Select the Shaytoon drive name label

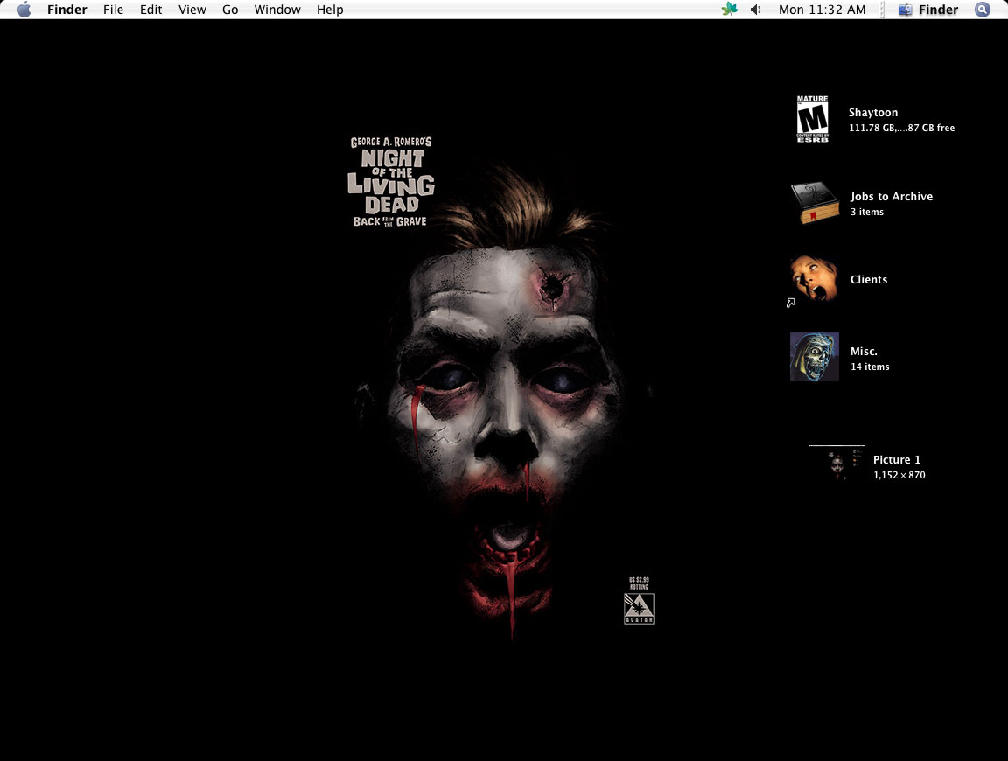click(873, 113)
